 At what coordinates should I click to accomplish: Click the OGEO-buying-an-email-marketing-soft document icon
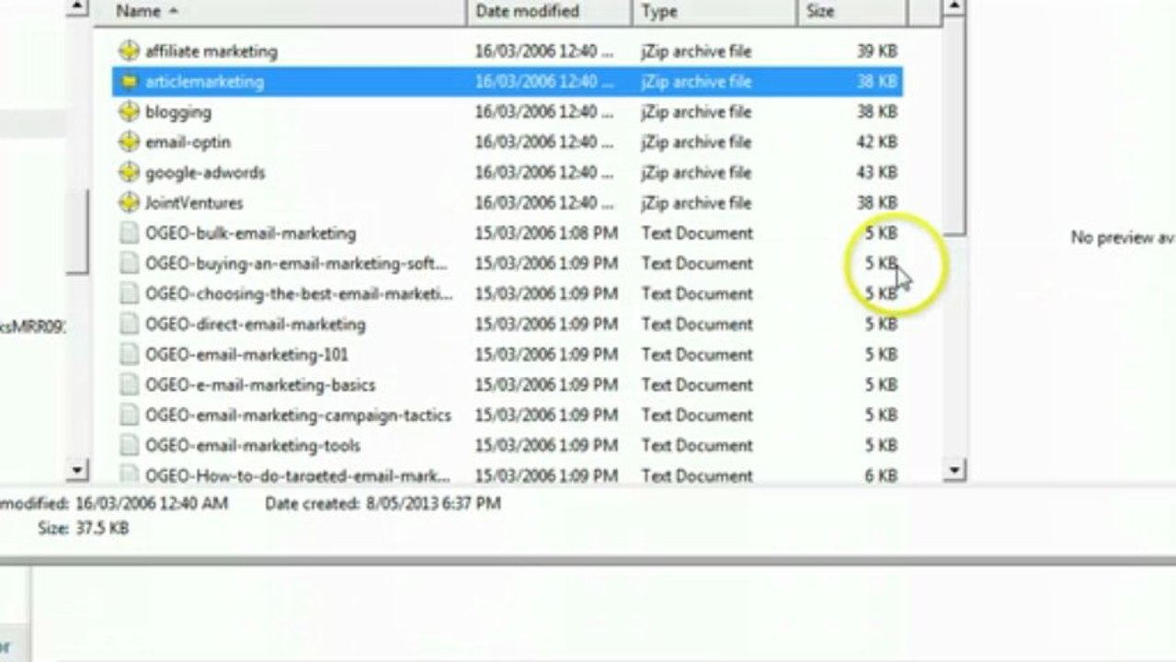pyautogui.click(x=130, y=264)
